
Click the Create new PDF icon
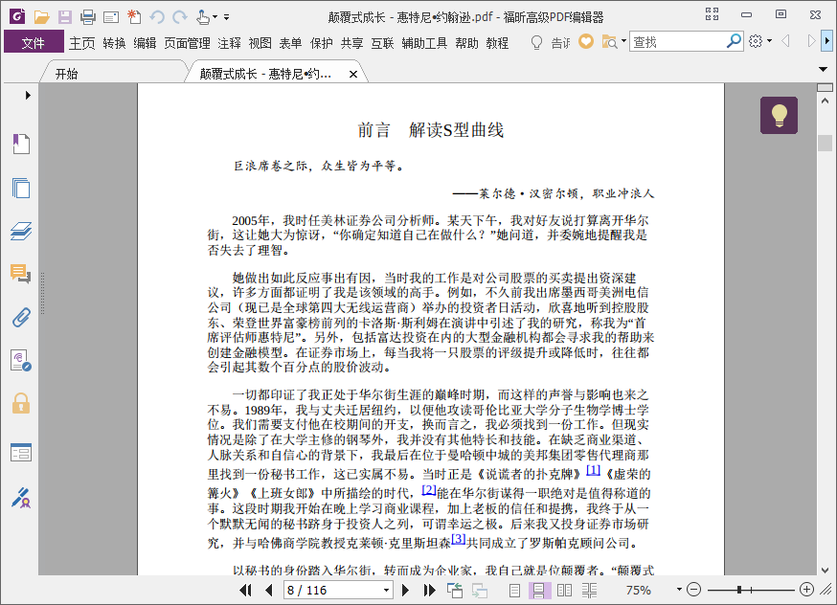point(134,17)
